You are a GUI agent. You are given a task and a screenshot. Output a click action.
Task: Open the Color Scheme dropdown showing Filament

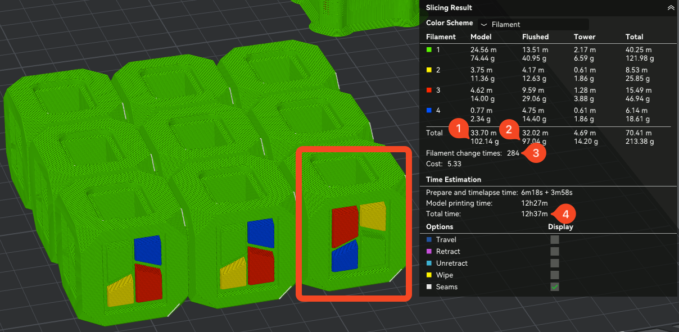click(533, 24)
